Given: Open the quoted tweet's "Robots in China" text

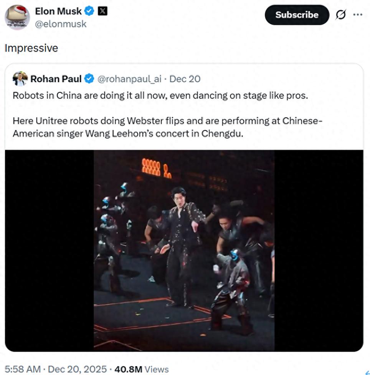Looking at the screenshot, I should click(x=160, y=96).
